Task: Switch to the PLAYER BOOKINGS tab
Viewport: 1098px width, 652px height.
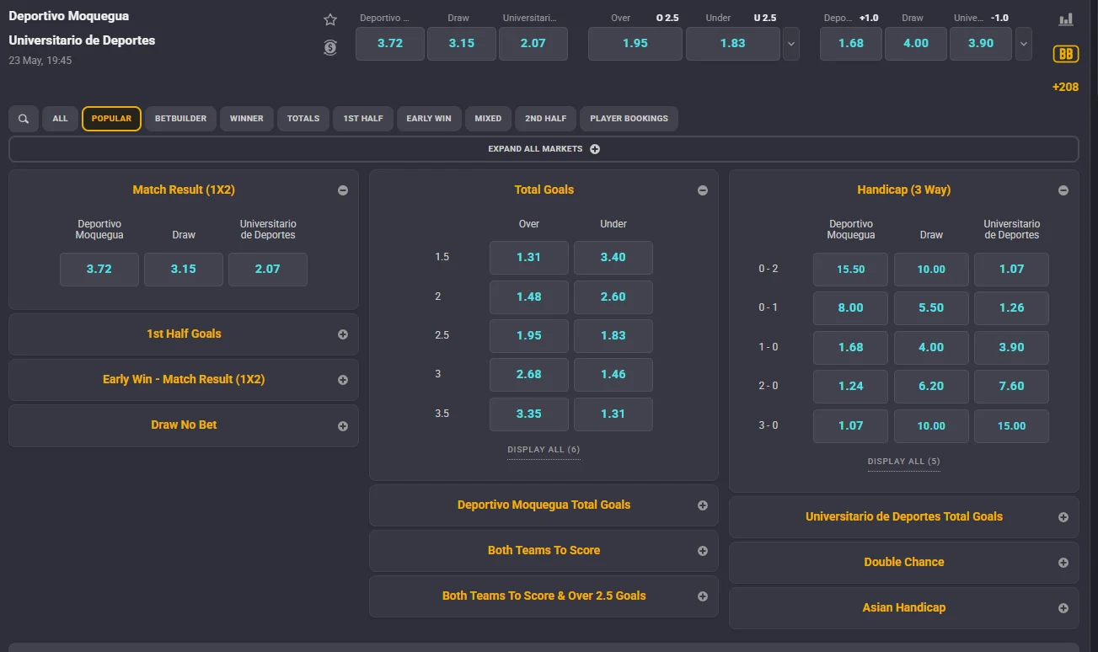Action: pos(629,119)
